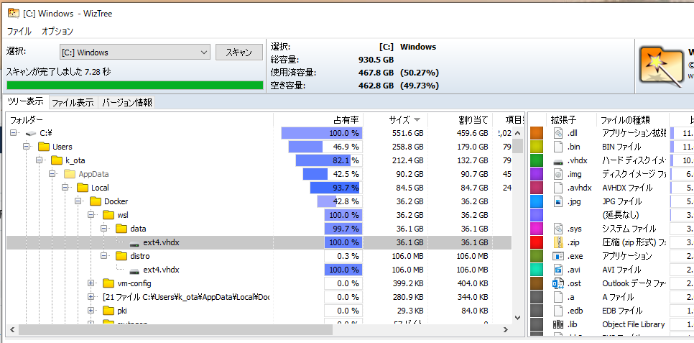Image resolution: width=694 pixels, height=343 pixels.
Task: Click the vm-config folder icon
Action: tap(108, 283)
